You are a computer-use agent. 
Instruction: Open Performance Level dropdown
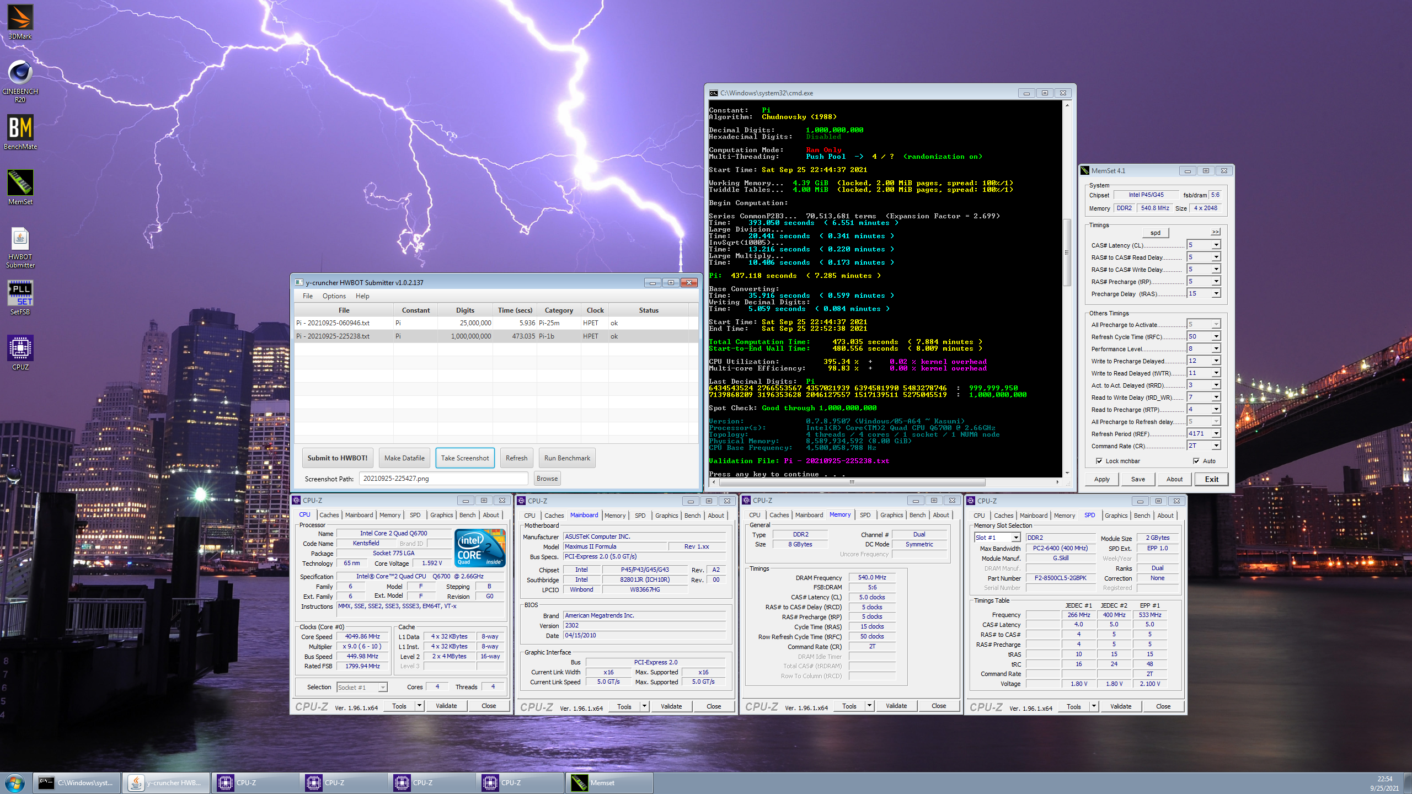coord(1216,348)
